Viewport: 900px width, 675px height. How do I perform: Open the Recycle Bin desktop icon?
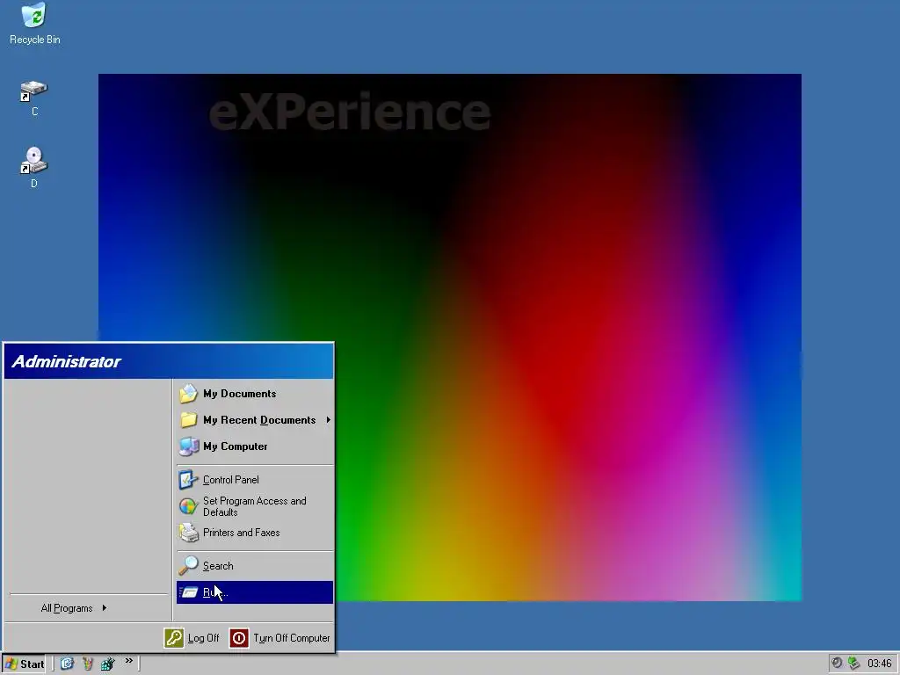tap(34, 24)
